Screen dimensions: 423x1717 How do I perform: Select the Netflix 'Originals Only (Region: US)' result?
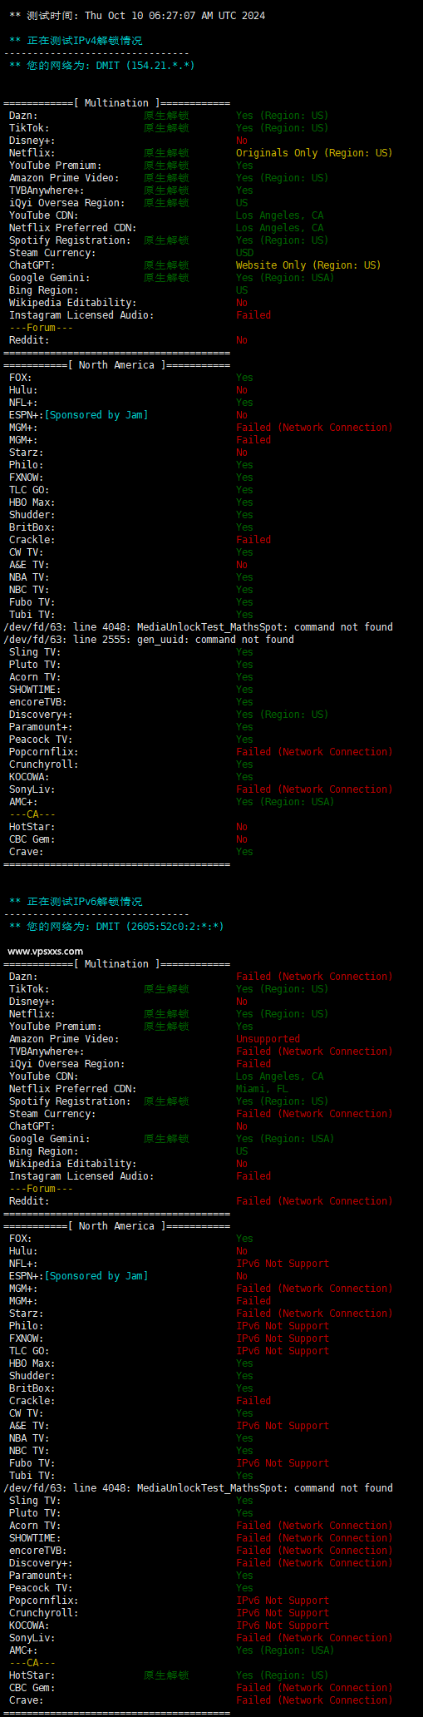pyautogui.click(x=314, y=153)
